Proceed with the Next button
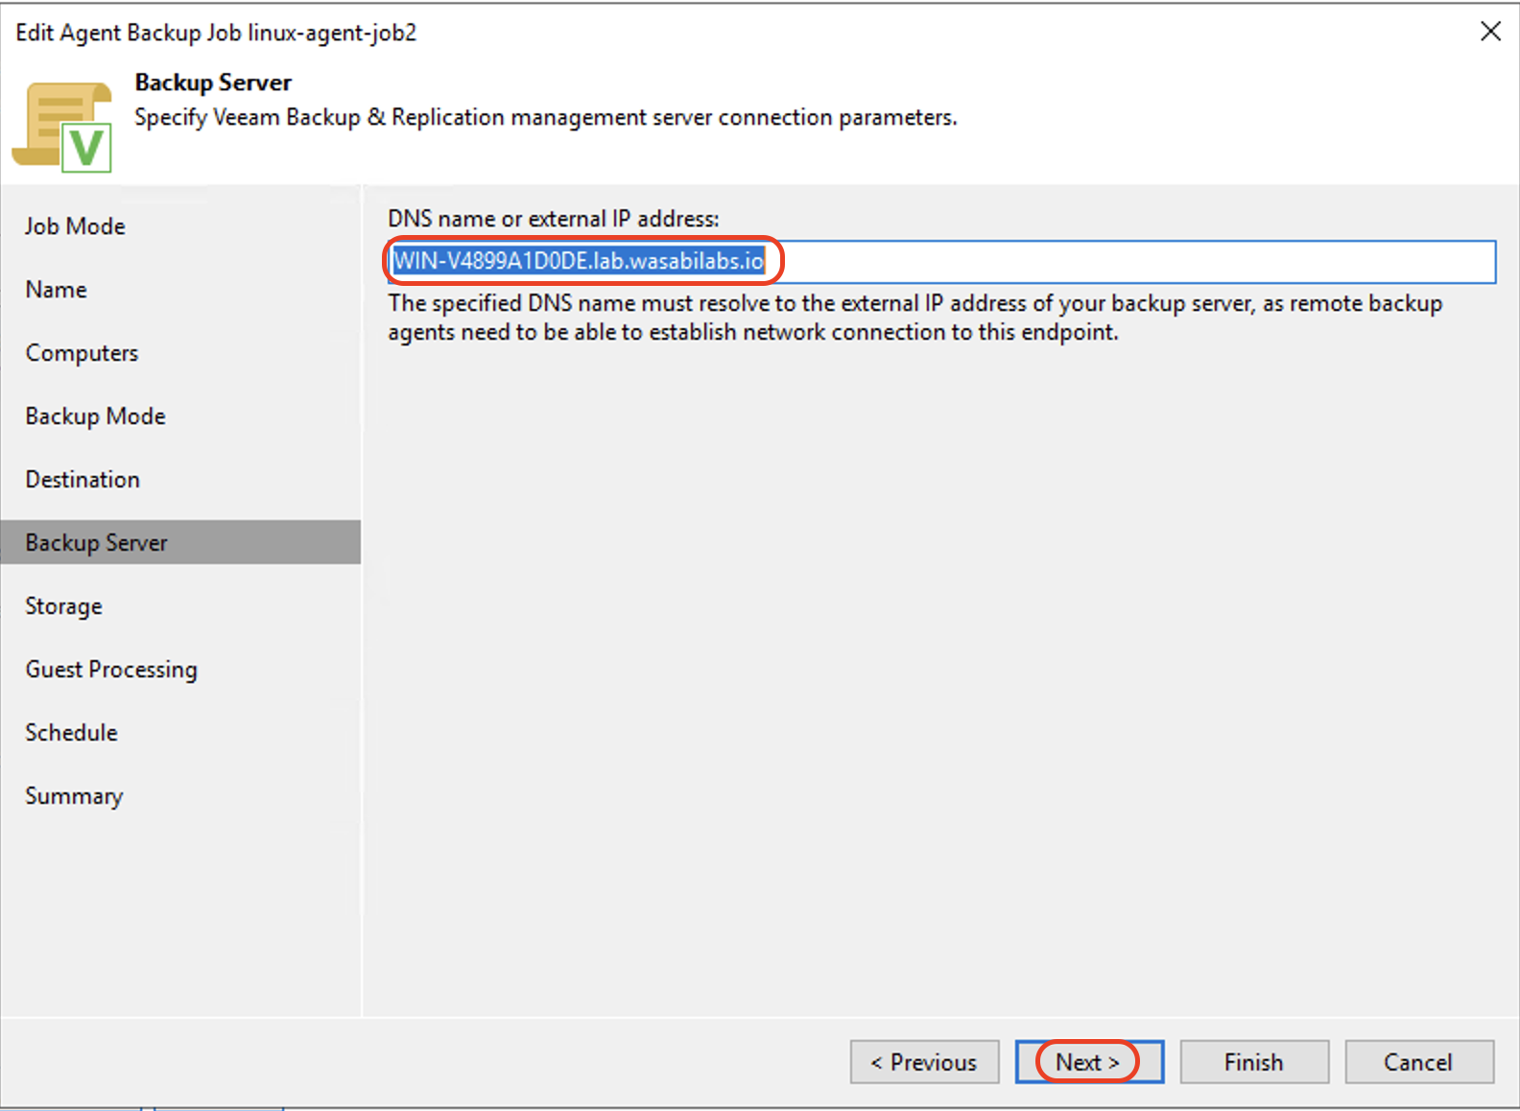Viewport: 1520px width, 1111px height. pyautogui.click(x=1089, y=1062)
